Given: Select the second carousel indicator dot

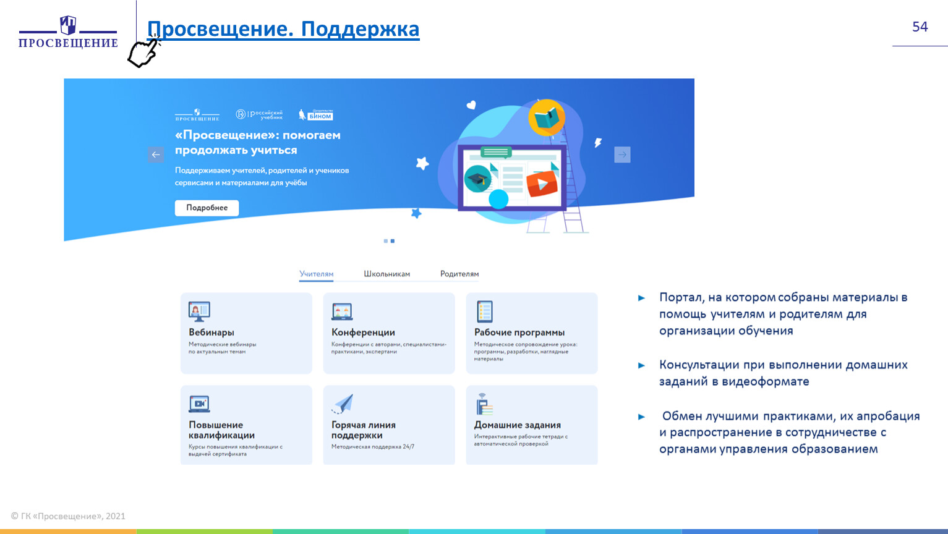Looking at the screenshot, I should coord(393,241).
